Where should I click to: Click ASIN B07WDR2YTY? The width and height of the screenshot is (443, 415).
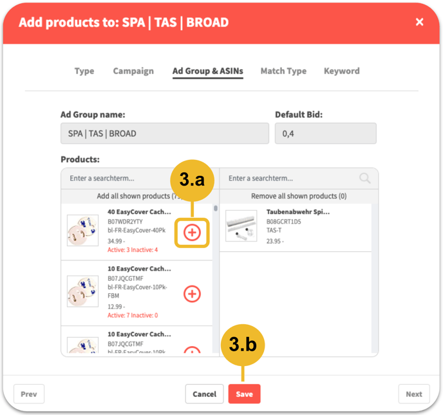[x=125, y=221]
